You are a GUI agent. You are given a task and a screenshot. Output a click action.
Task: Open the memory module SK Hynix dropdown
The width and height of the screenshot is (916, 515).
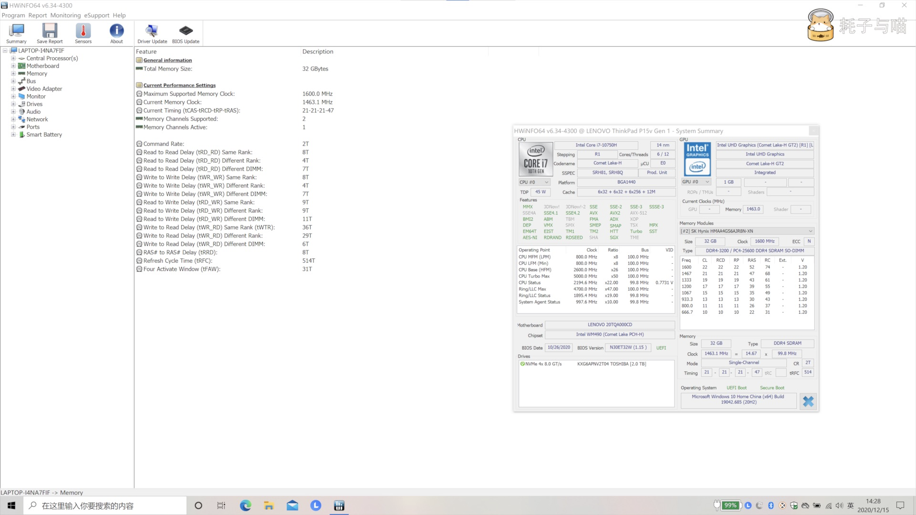[747, 231]
